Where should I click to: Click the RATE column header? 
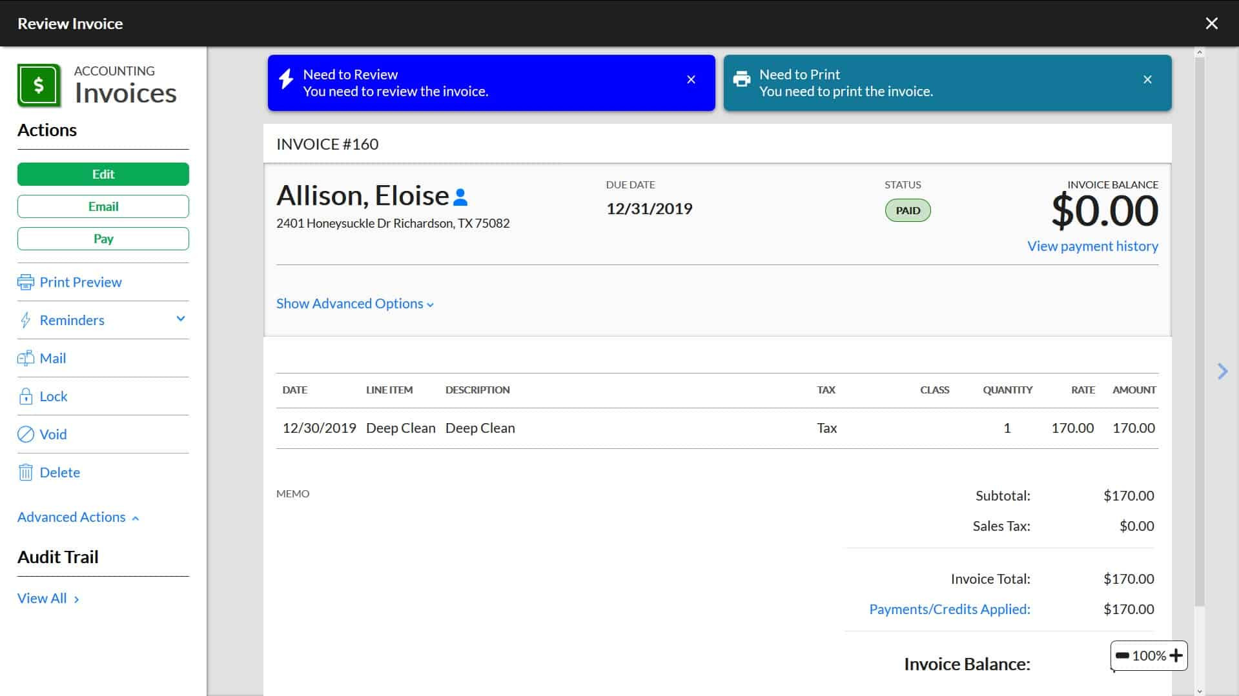[x=1083, y=390]
